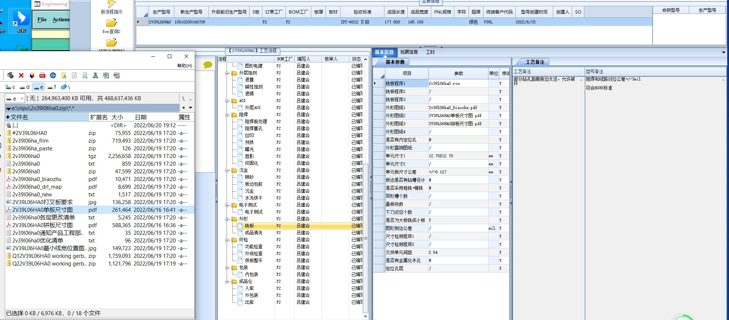Switch to drive d button
The image size is (729, 320).
(24, 87)
